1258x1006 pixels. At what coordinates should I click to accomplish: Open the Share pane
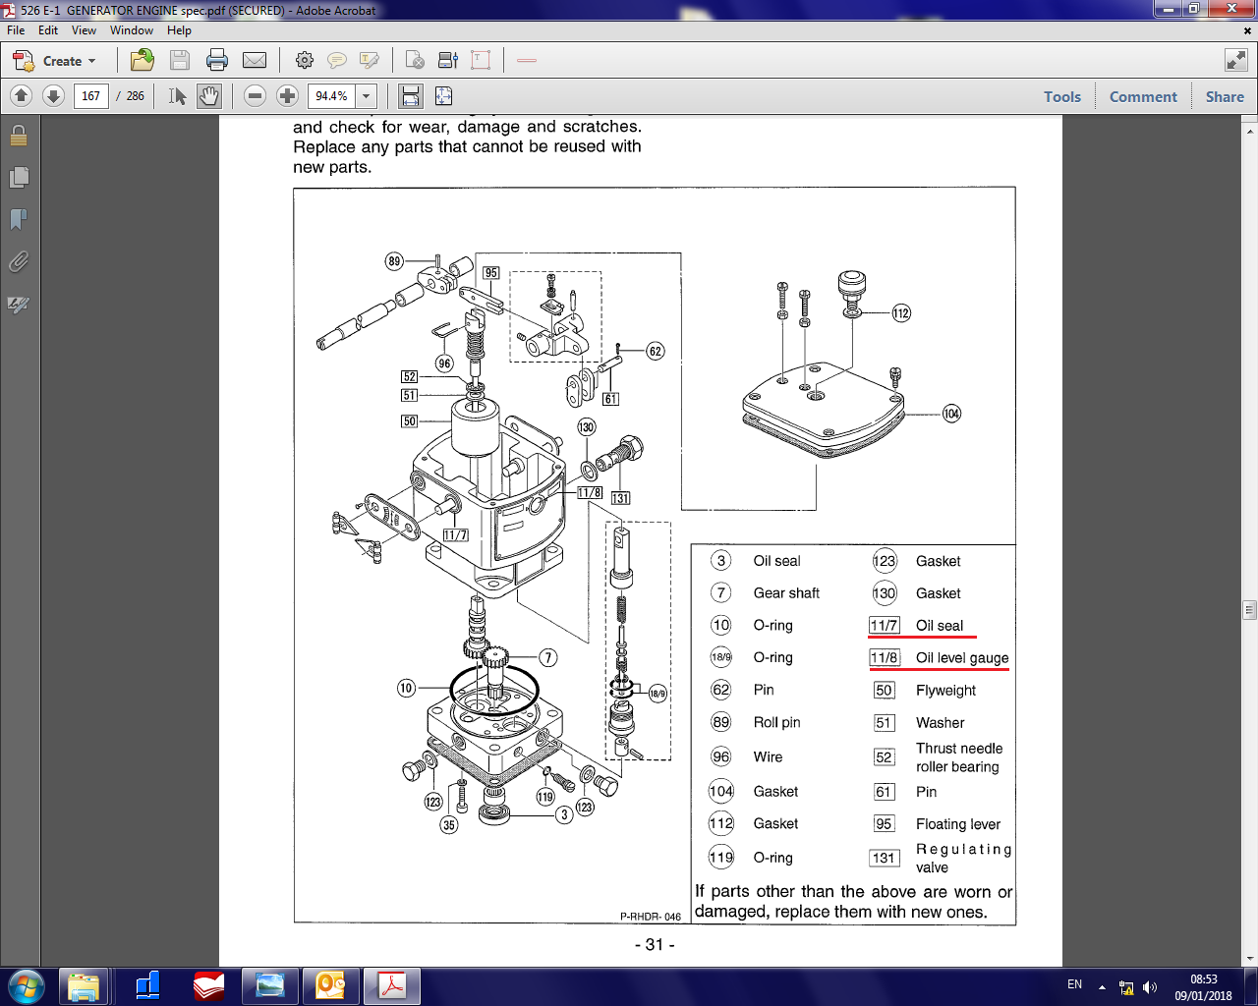1224,96
